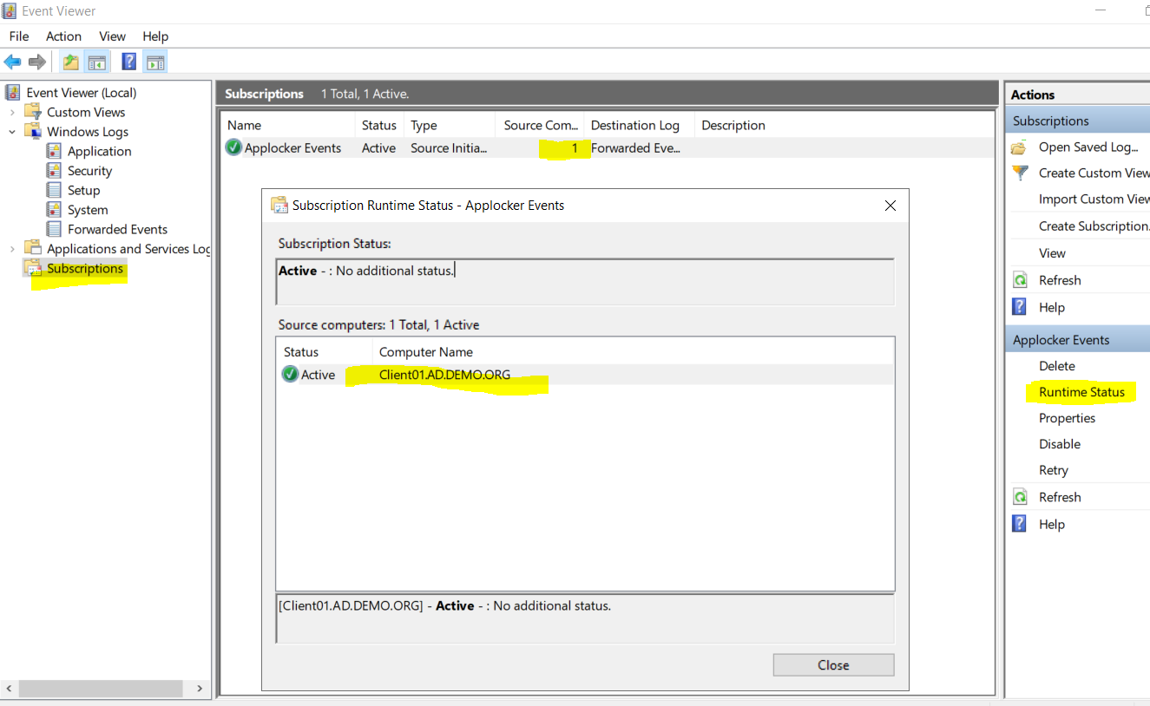Expand Applications and Services Logs node
This screenshot has width=1150, height=706.
pos(12,249)
